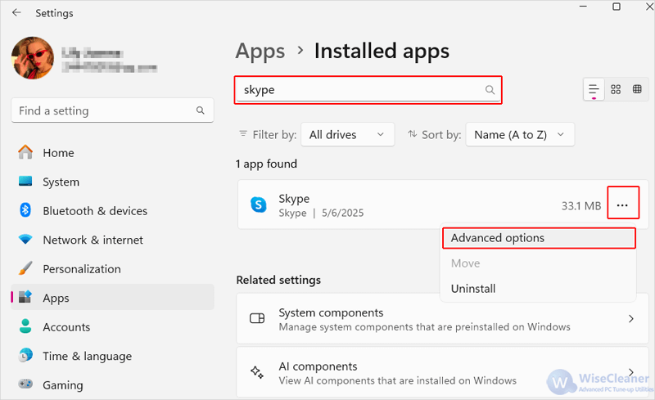This screenshot has width=655, height=400.
Task: Open Personalization in the sidebar
Action: point(82,269)
